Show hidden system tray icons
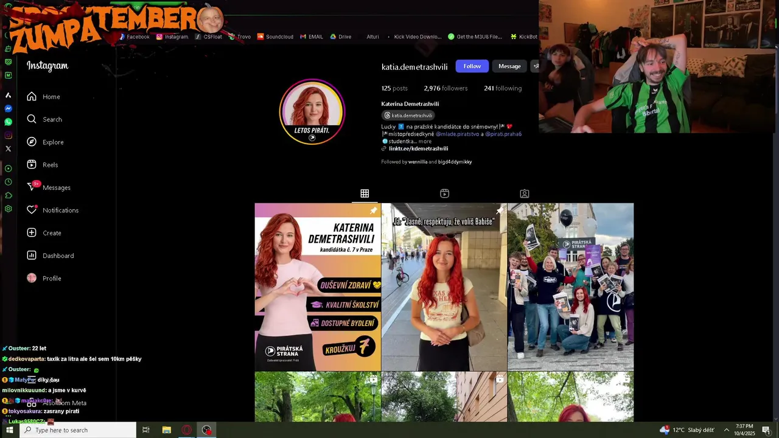Viewport: 779px width, 438px height. [x=726, y=430]
